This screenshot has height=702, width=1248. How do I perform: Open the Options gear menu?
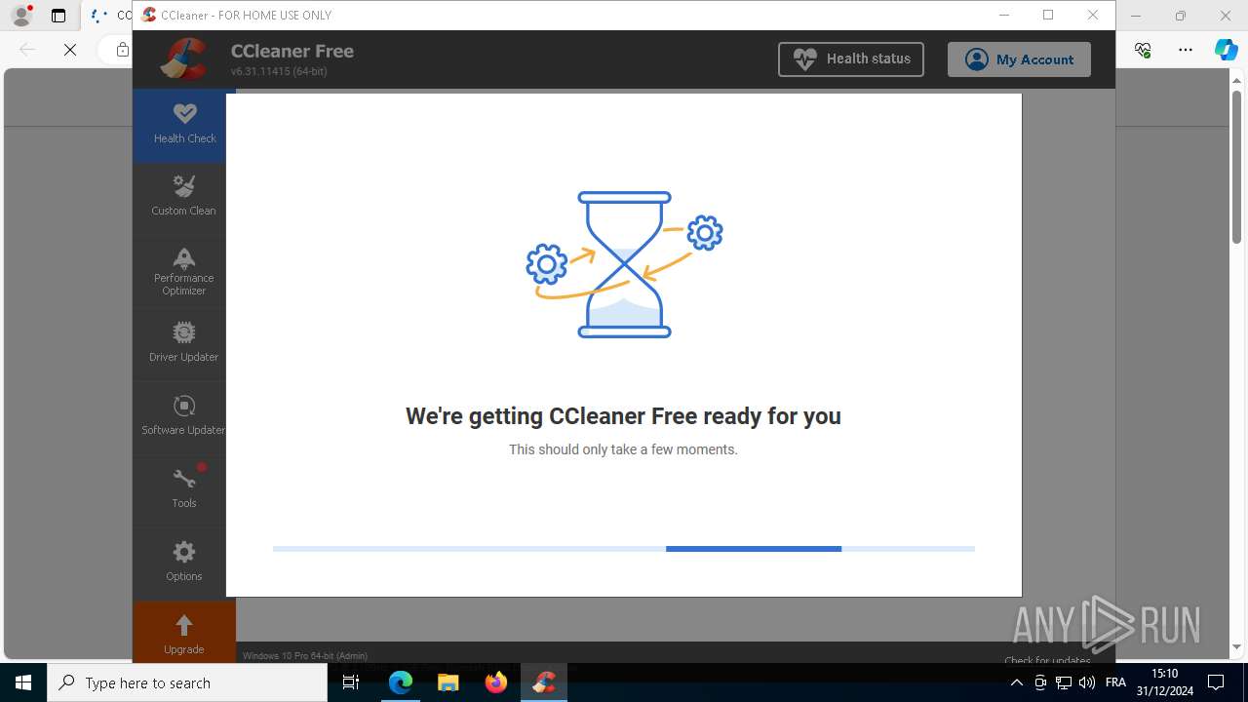pyautogui.click(x=184, y=564)
